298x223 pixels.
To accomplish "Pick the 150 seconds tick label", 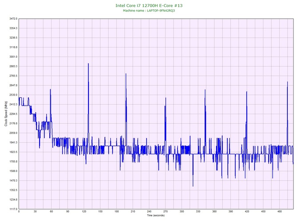I will [101, 211].
